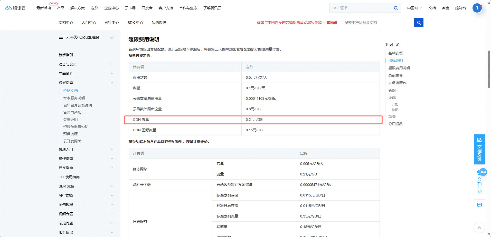491x237 pixels.
Task: Switch to the 文档中心 tab
Action: point(66,23)
